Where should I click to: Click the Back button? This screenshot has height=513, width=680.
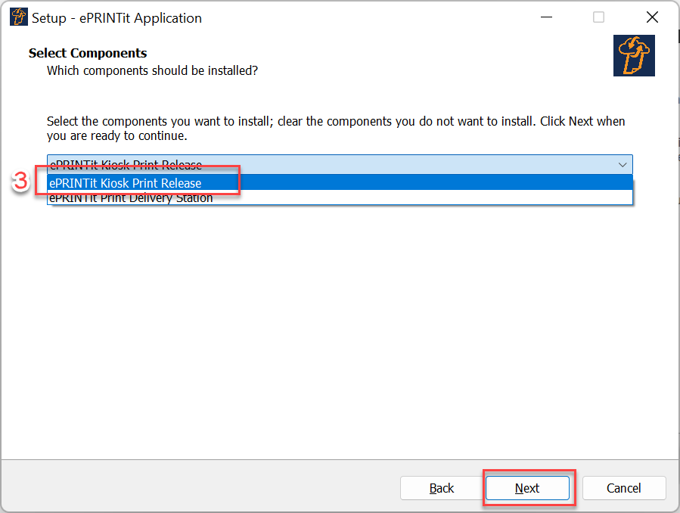tap(442, 488)
